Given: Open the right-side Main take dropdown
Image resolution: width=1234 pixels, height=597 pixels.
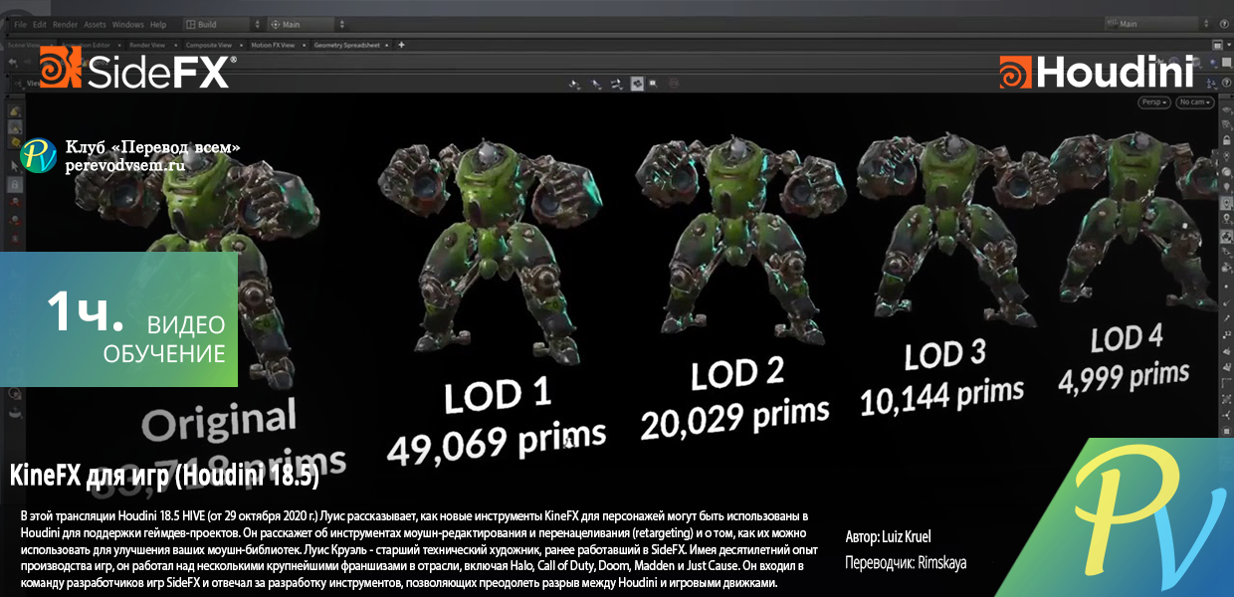Looking at the screenshot, I should (1156, 23).
